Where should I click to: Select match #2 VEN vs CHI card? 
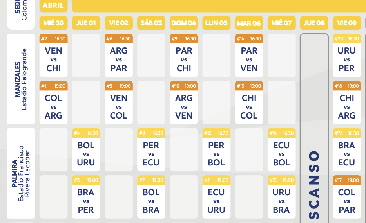pos(53,56)
